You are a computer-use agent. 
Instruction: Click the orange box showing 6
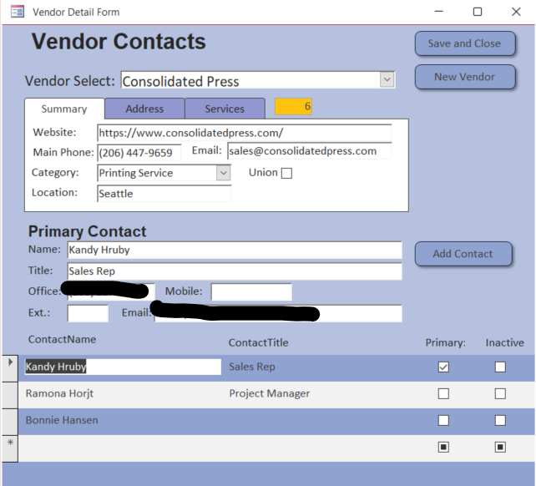click(x=293, y=107)
